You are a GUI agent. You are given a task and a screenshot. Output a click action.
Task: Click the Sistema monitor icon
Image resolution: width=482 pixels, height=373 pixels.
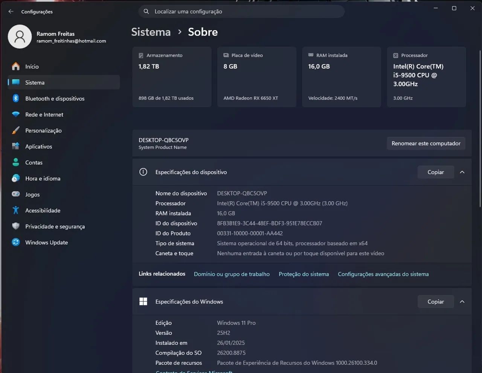(x=16, y=82)
